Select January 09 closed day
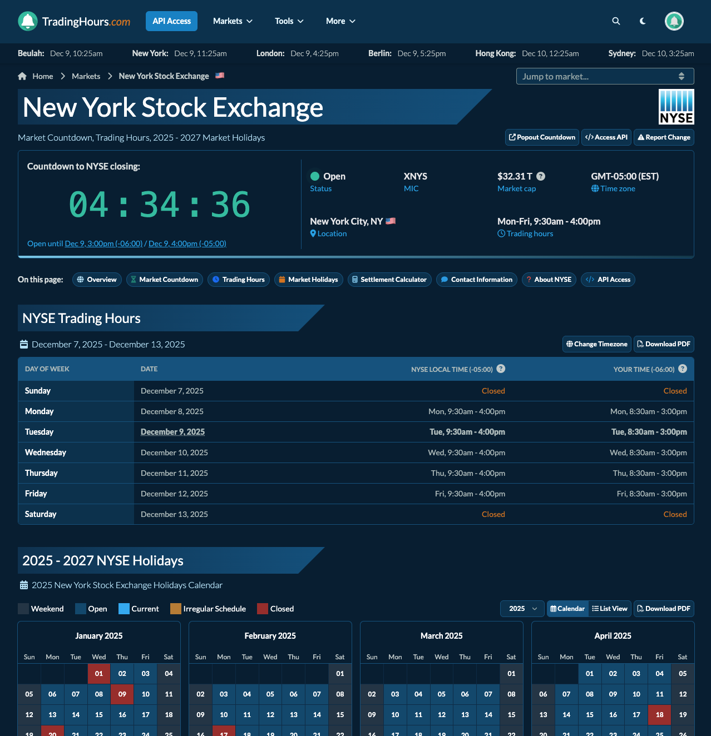 coord(122,694)
